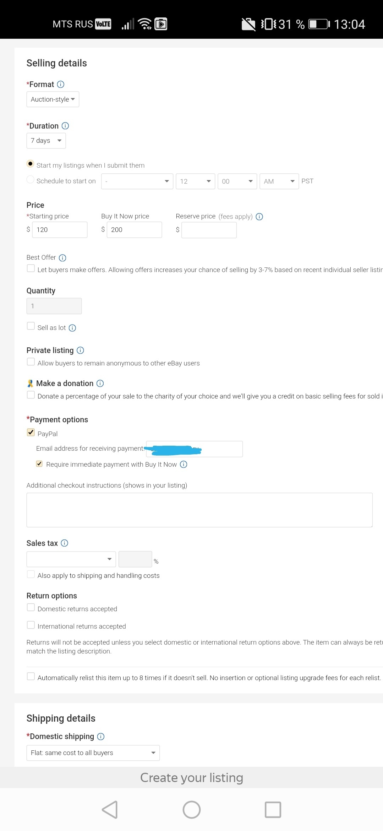Tap the Android back navigation button
The width and height of the screenshot is (383, 831).
point(110,810)
